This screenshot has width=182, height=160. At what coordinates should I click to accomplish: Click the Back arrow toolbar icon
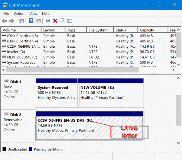click(4, 21)
